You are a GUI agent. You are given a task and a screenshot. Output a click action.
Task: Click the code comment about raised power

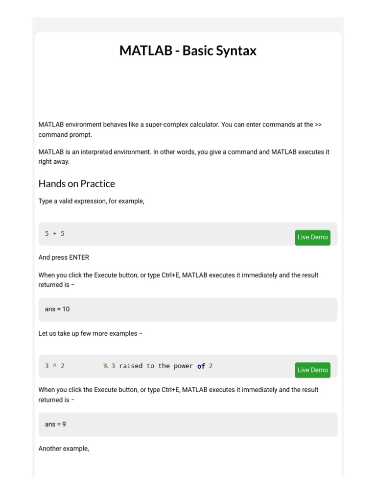[158, 366]
